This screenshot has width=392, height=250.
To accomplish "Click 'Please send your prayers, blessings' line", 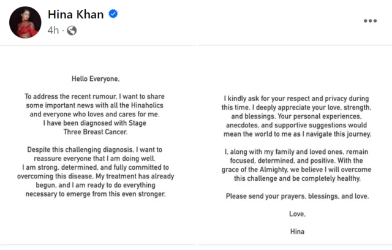I will coord(297,196).
